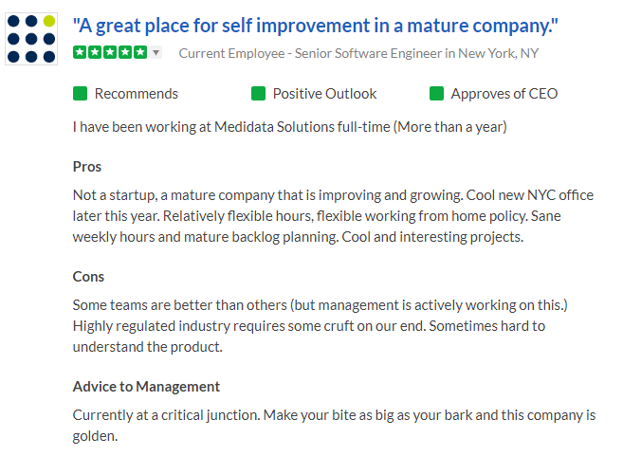Select the Approves of CEO label

point(504,94)
